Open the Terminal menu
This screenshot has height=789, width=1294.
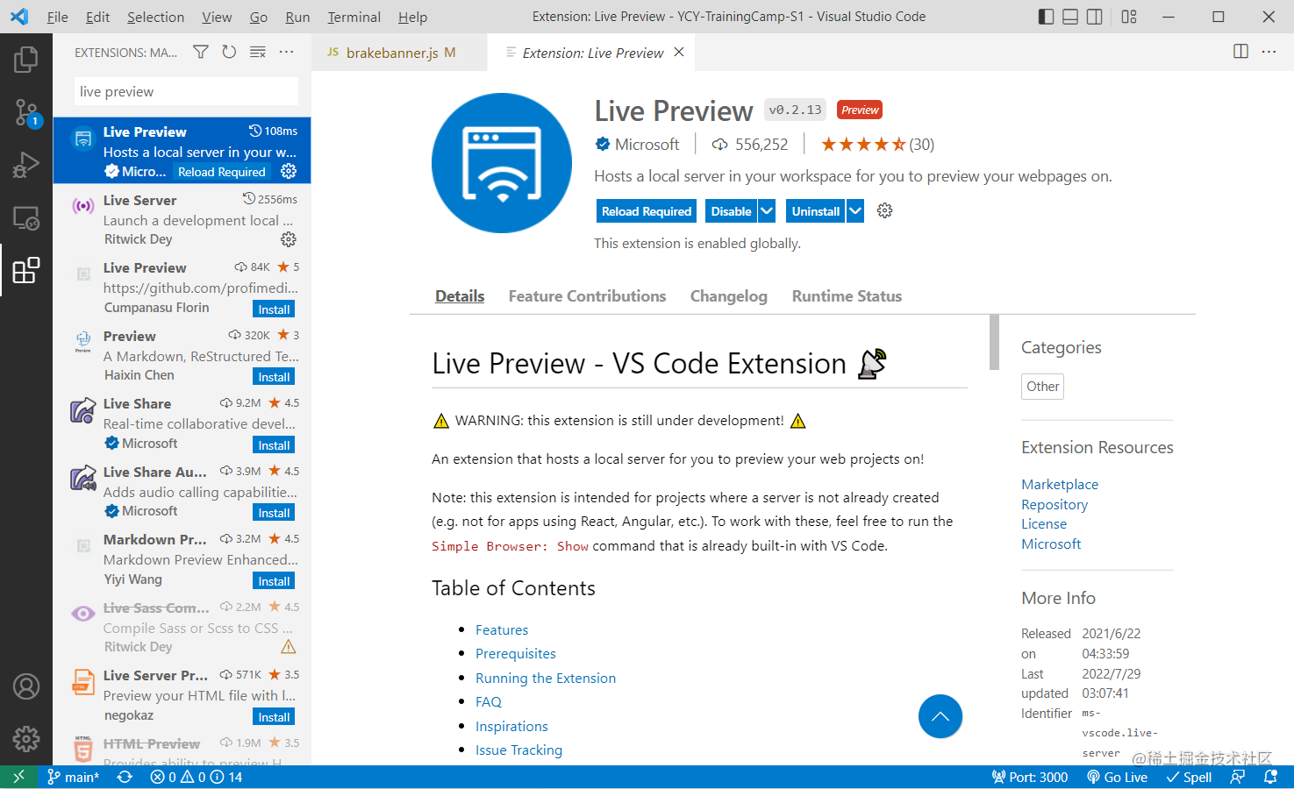click(x=354, y=17)
